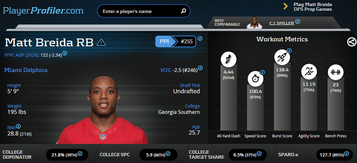This screenshot has width=357, height=163.
Task: Open the College Dominator info icon
Action: [x=80, y=154]
